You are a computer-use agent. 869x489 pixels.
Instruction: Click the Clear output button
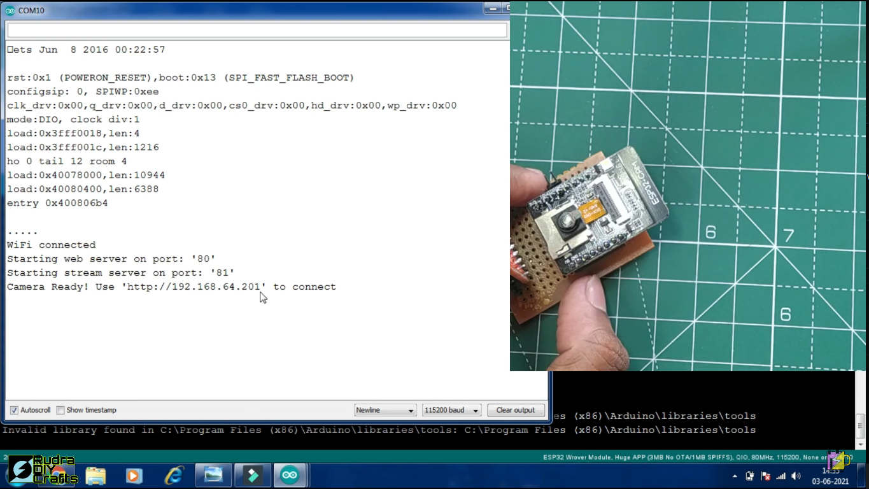point(516,410)
